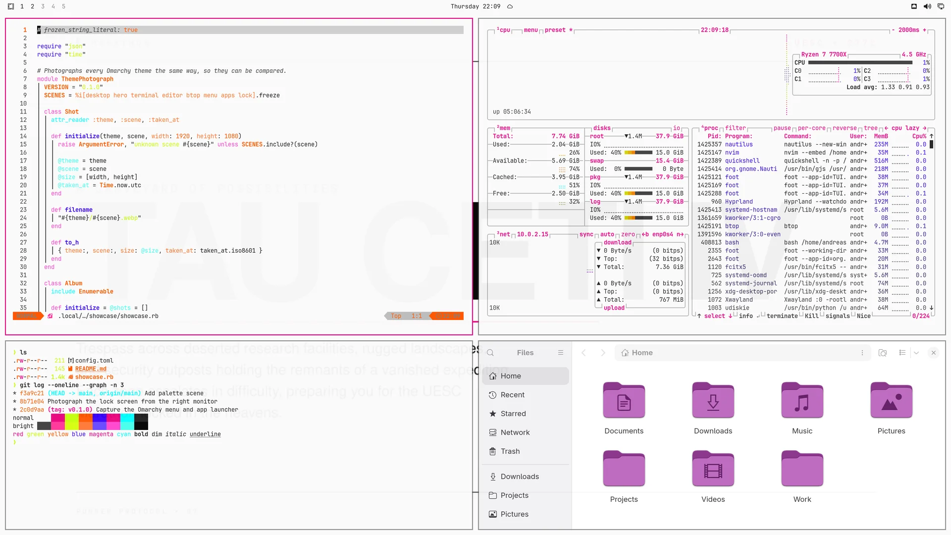
Task: Toggle tree view in btop proc panel
Action: pos(870,128)
